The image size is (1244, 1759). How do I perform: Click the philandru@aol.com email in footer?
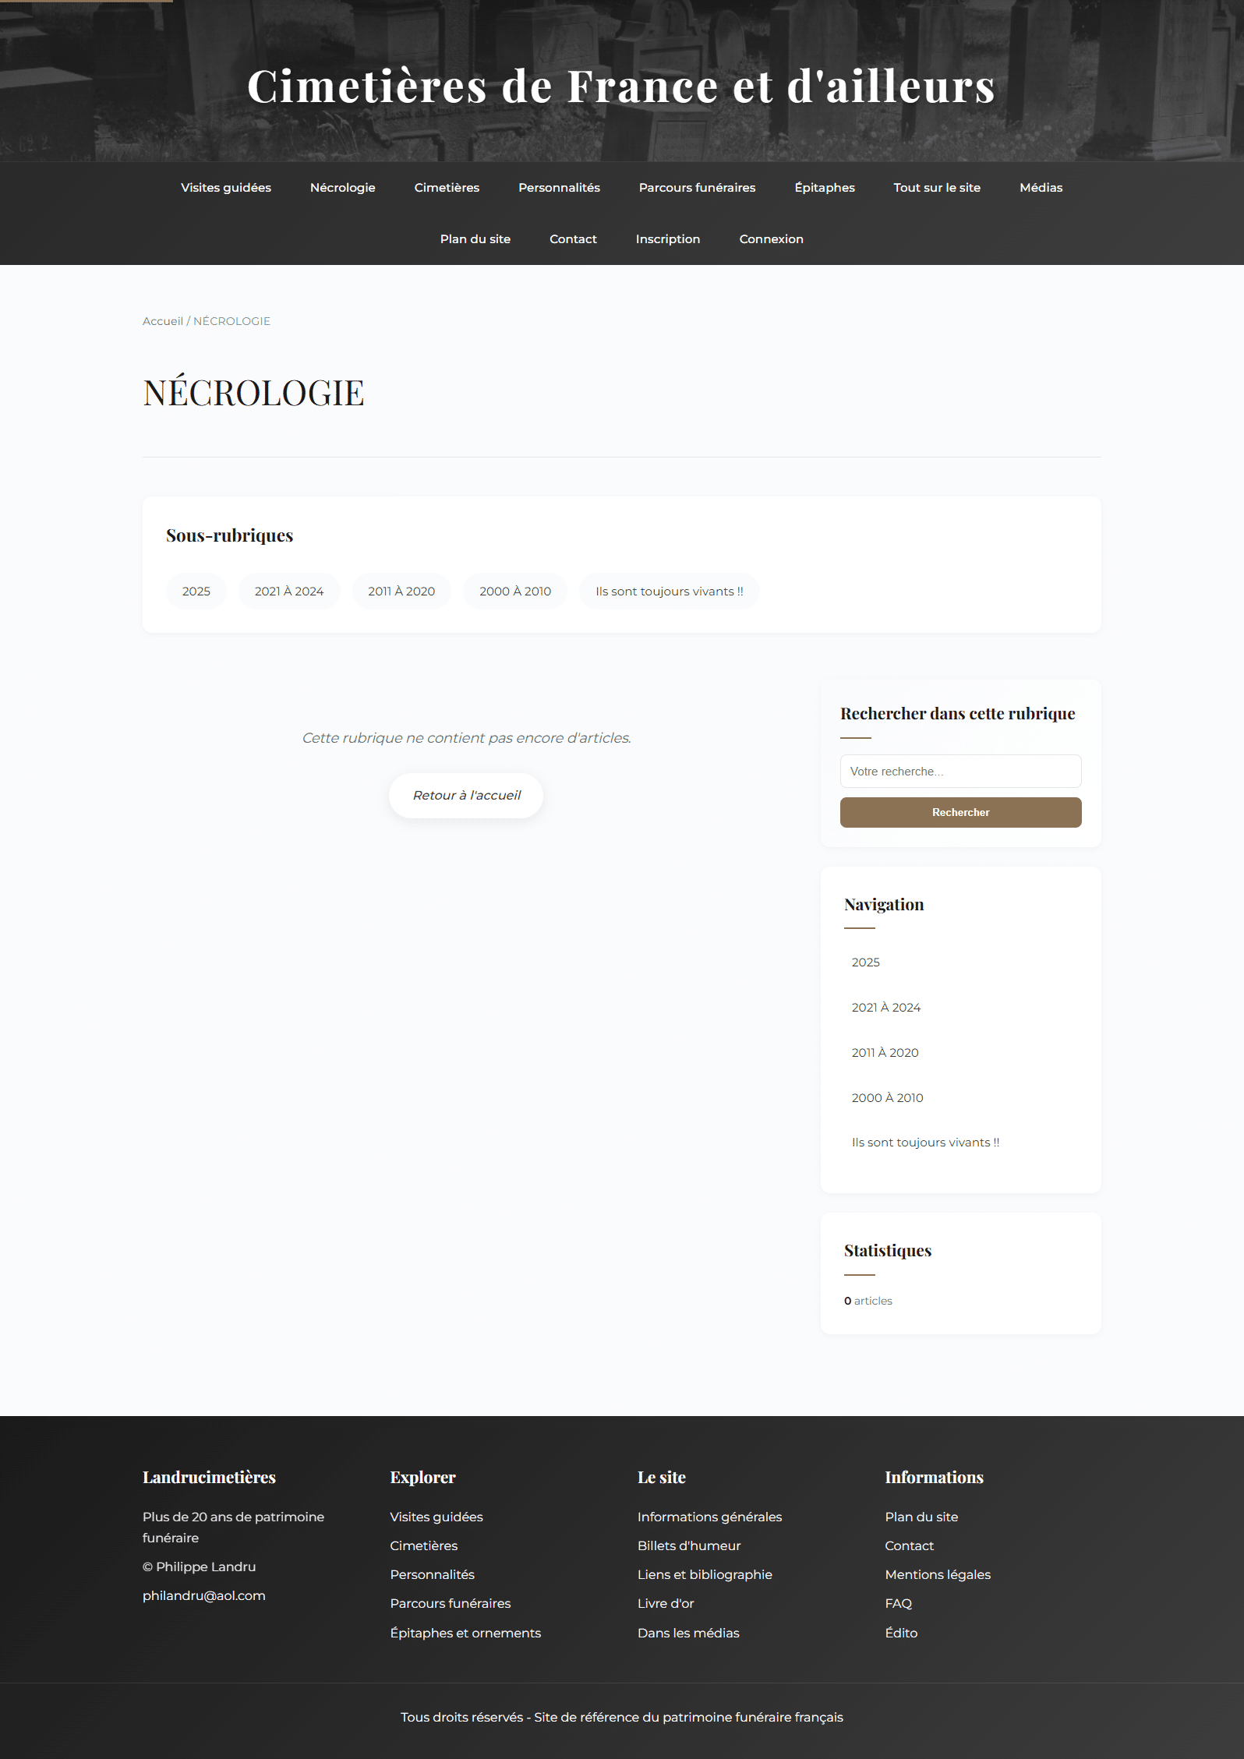coord(203,1595)
